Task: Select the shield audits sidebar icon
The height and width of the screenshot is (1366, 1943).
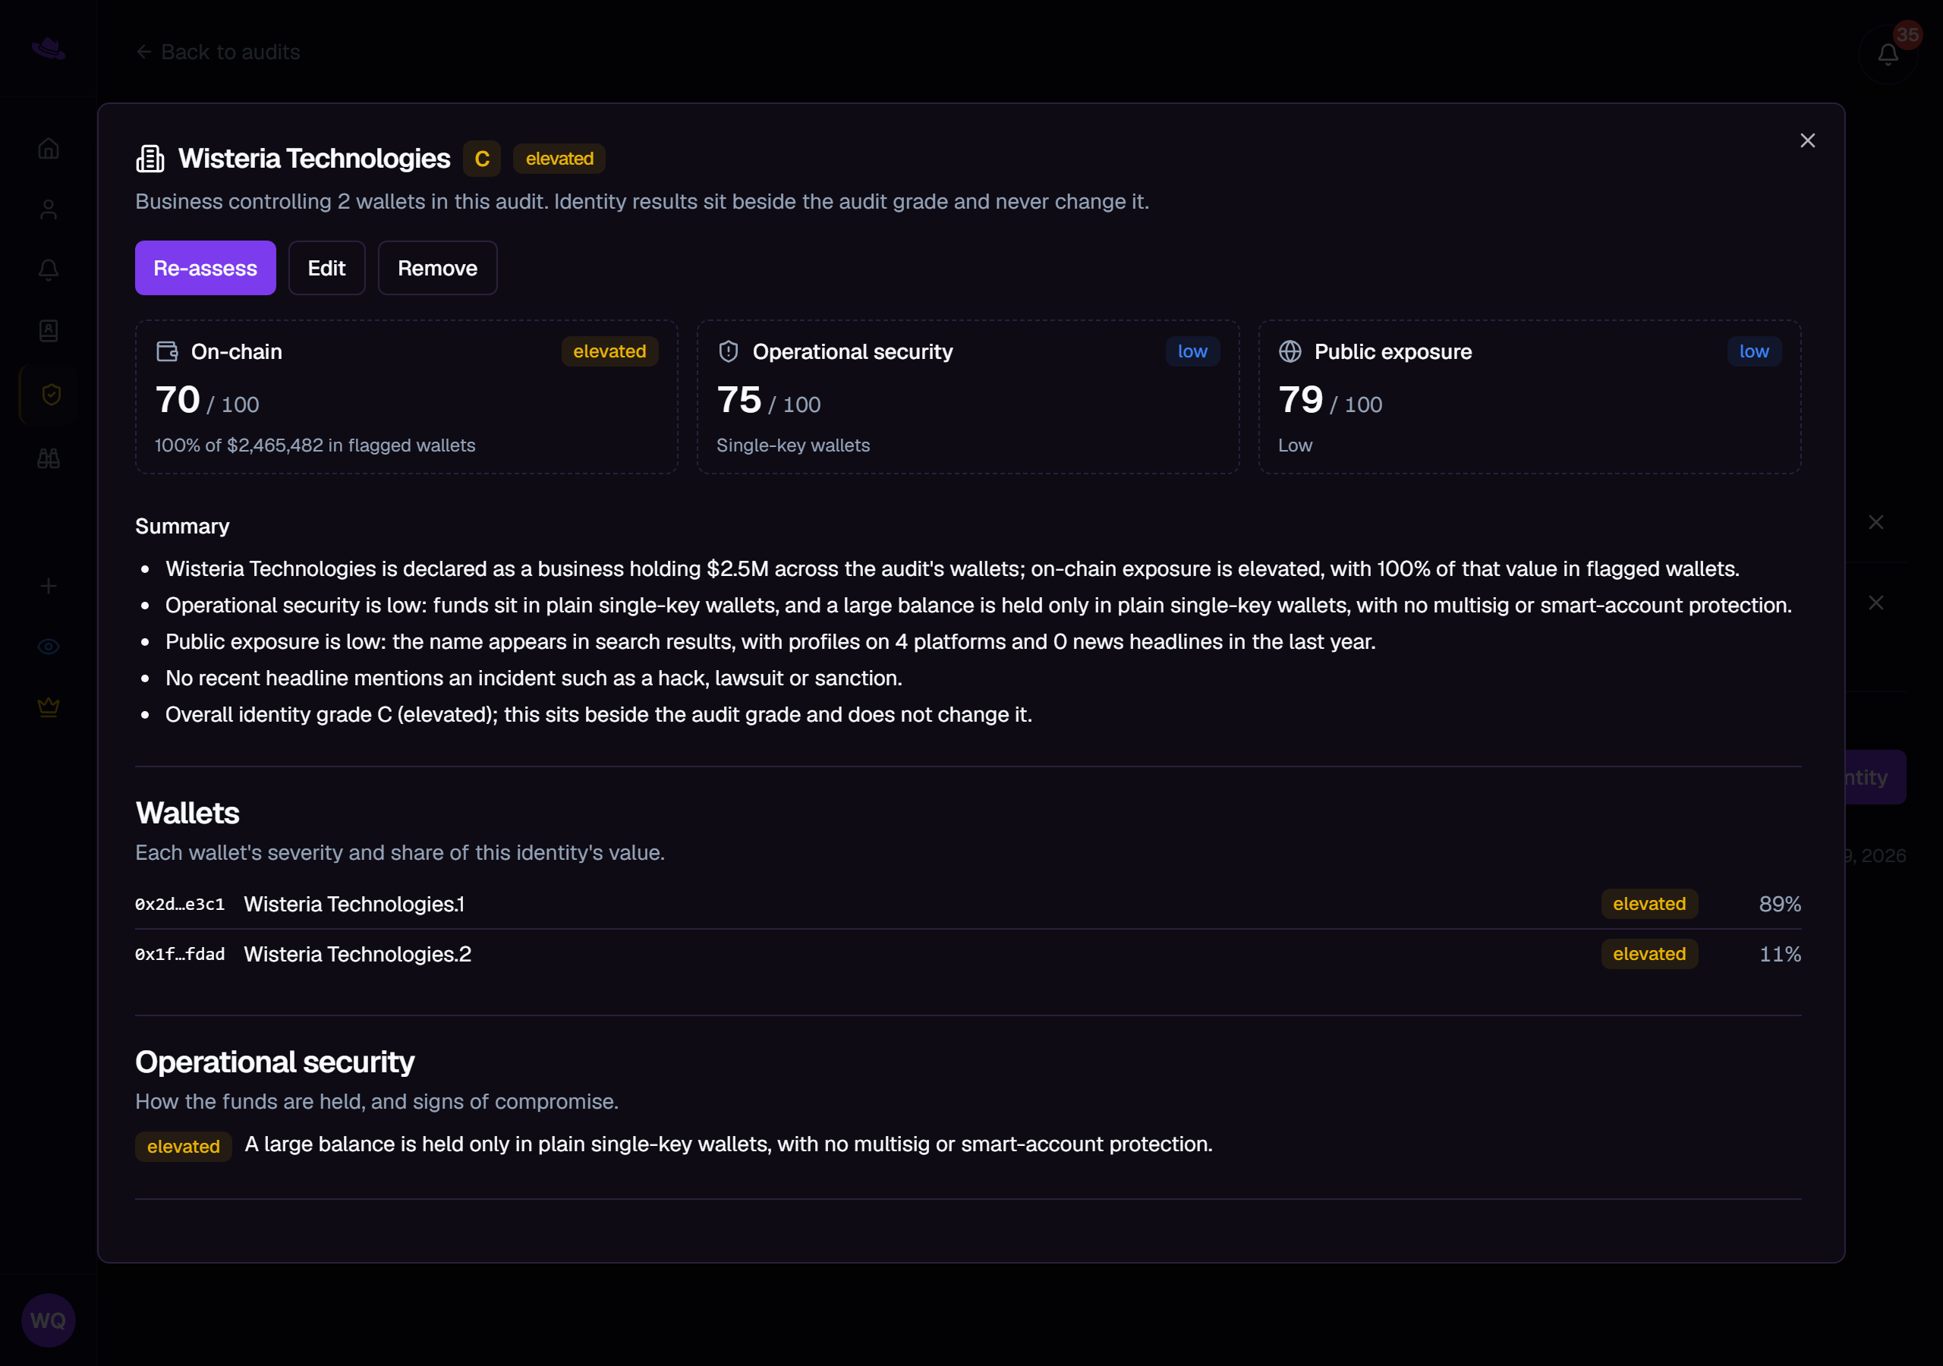Action: click(x=51, y=395)
